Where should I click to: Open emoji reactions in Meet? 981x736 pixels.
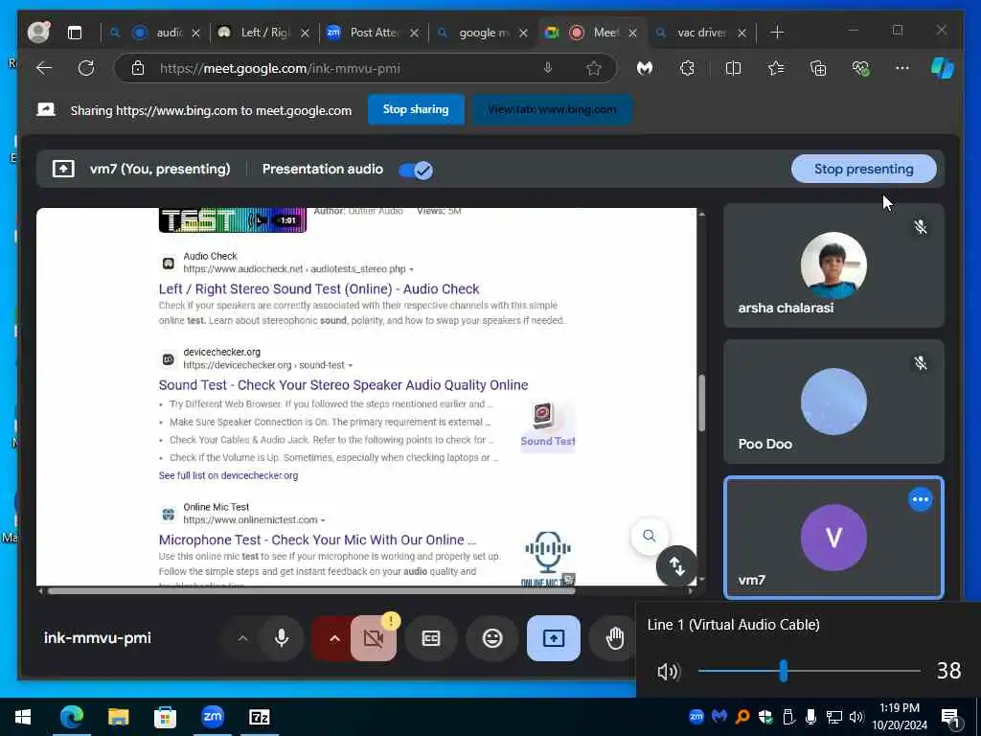coord(492,638)
